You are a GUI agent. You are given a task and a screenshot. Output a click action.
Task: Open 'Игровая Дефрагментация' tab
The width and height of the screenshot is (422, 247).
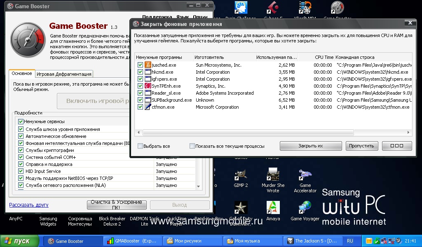click(64, 74)
